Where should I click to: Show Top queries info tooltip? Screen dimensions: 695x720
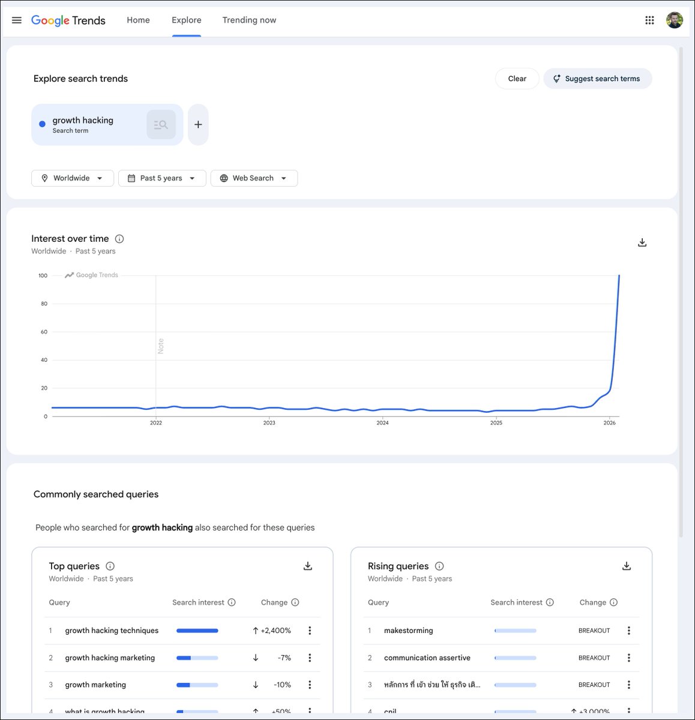tap(110, 566)
